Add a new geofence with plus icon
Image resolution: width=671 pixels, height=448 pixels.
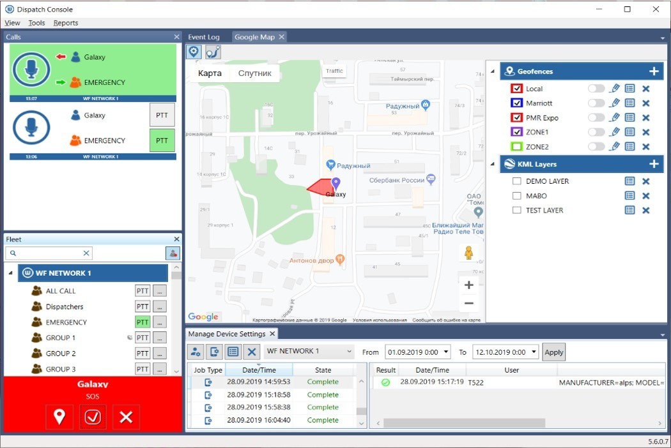(x=653, y=71)
